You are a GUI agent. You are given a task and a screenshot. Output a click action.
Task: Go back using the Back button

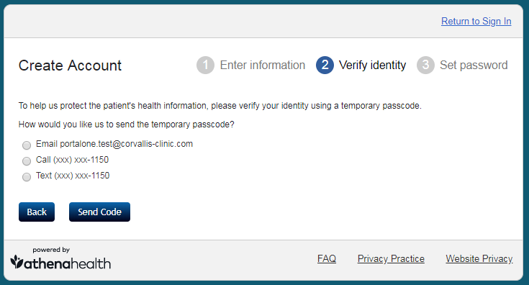(37, 212)
